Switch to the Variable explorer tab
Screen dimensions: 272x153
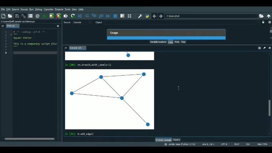[158, 42]
